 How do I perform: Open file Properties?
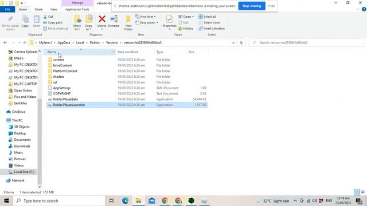tap(169, 22)
